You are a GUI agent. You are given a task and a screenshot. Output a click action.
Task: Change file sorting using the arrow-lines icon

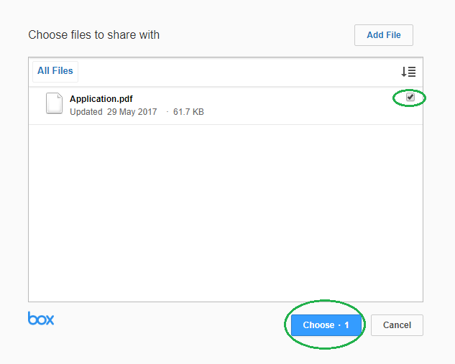408,72
